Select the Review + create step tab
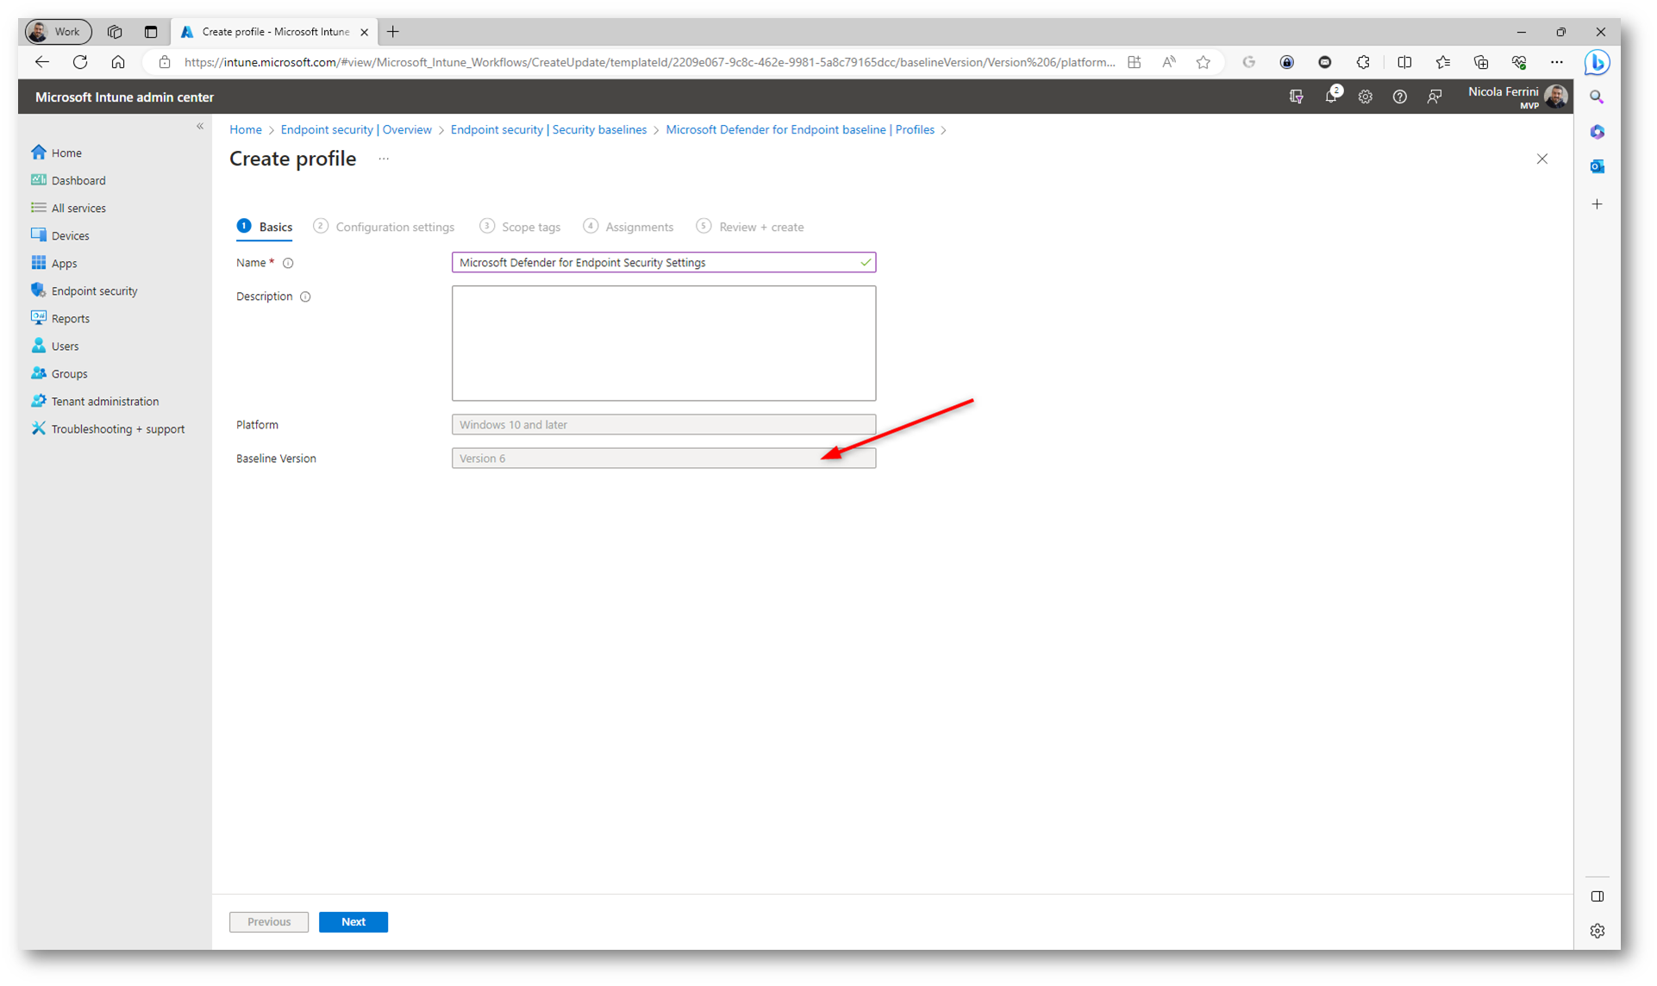Image resolution: width=1657 pixels, height=986 pixels. point(750,227)
